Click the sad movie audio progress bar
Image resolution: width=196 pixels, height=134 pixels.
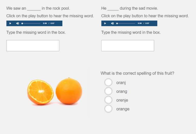pyautogui.click(x=126, y=23)
